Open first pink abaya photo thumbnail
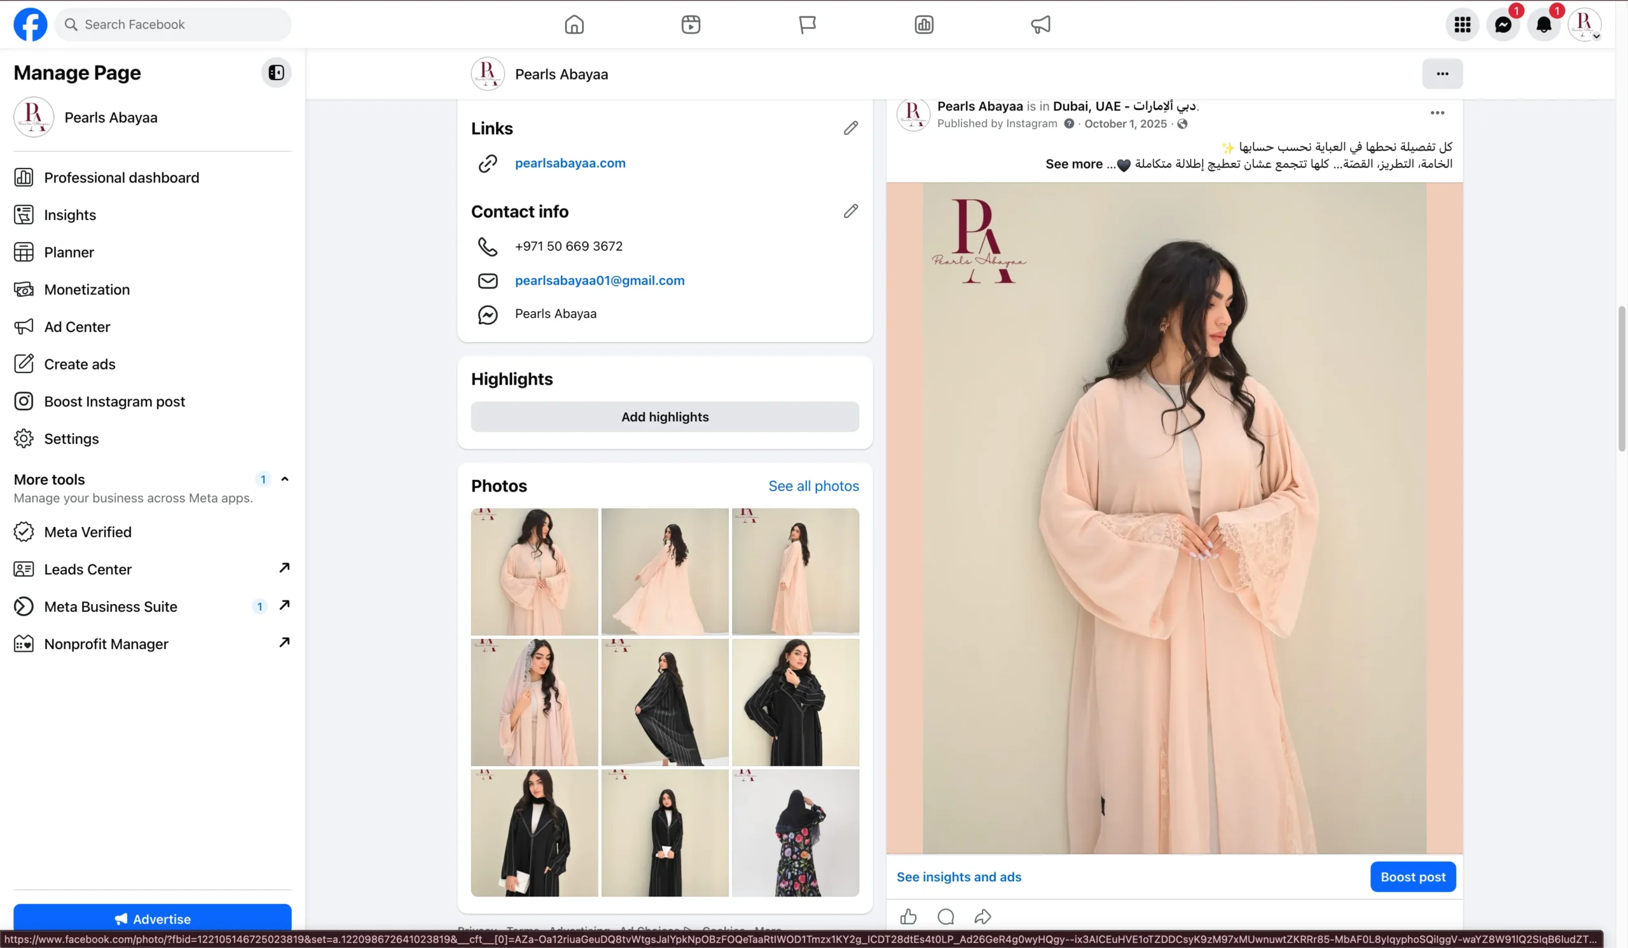1628x948 pixels. [x=534, y=572]
